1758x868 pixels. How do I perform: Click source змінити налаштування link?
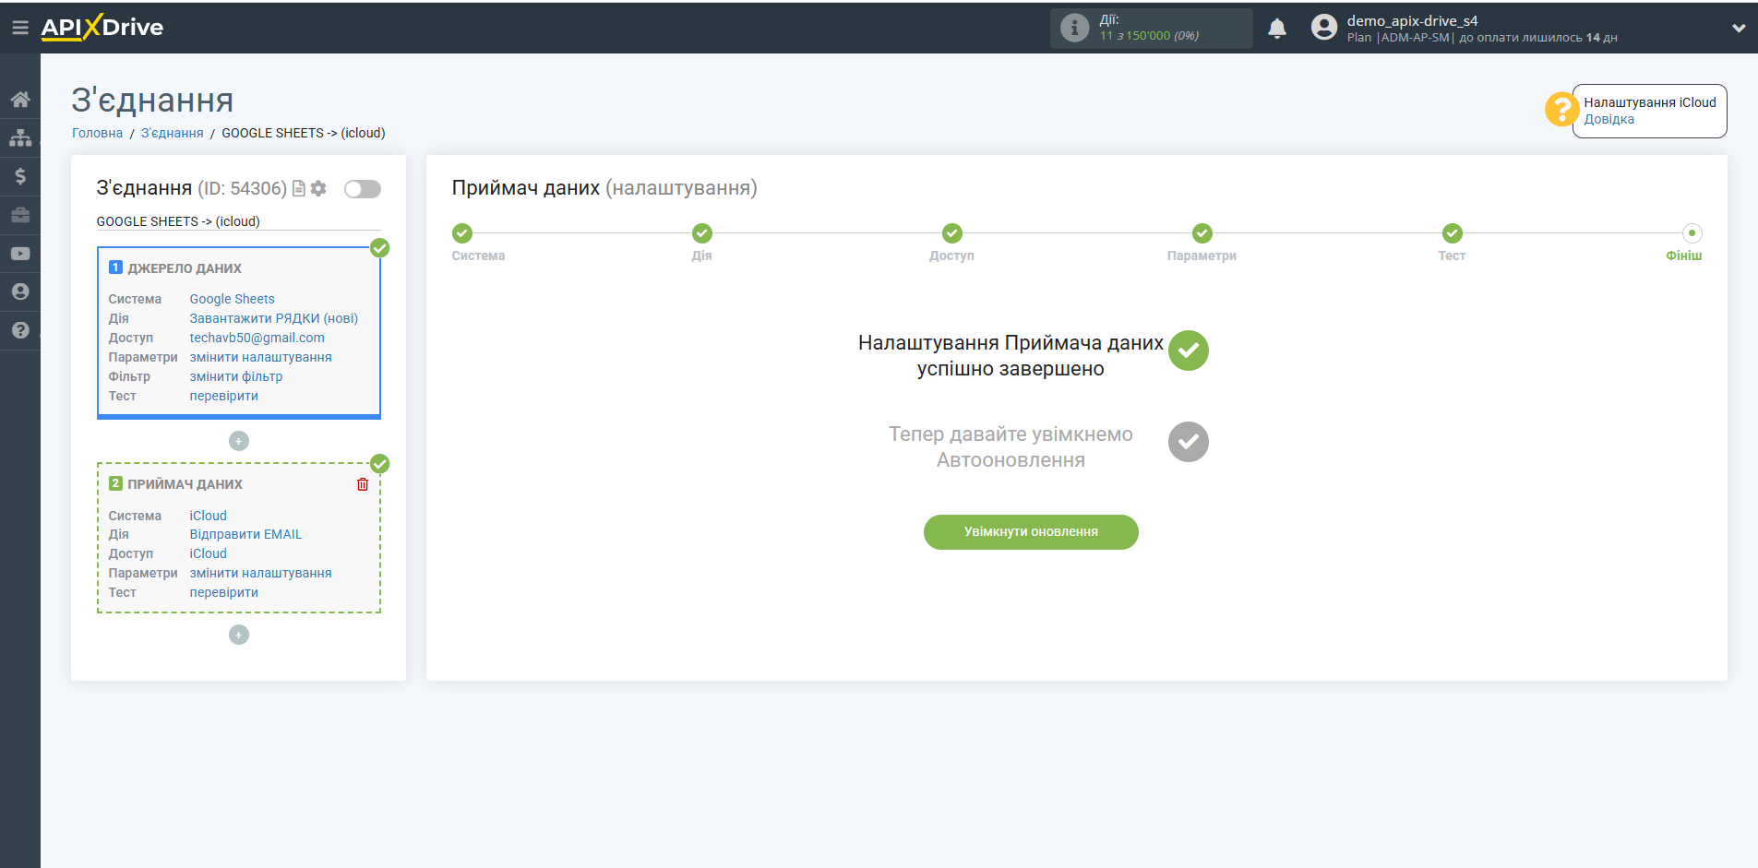point(261,357)
